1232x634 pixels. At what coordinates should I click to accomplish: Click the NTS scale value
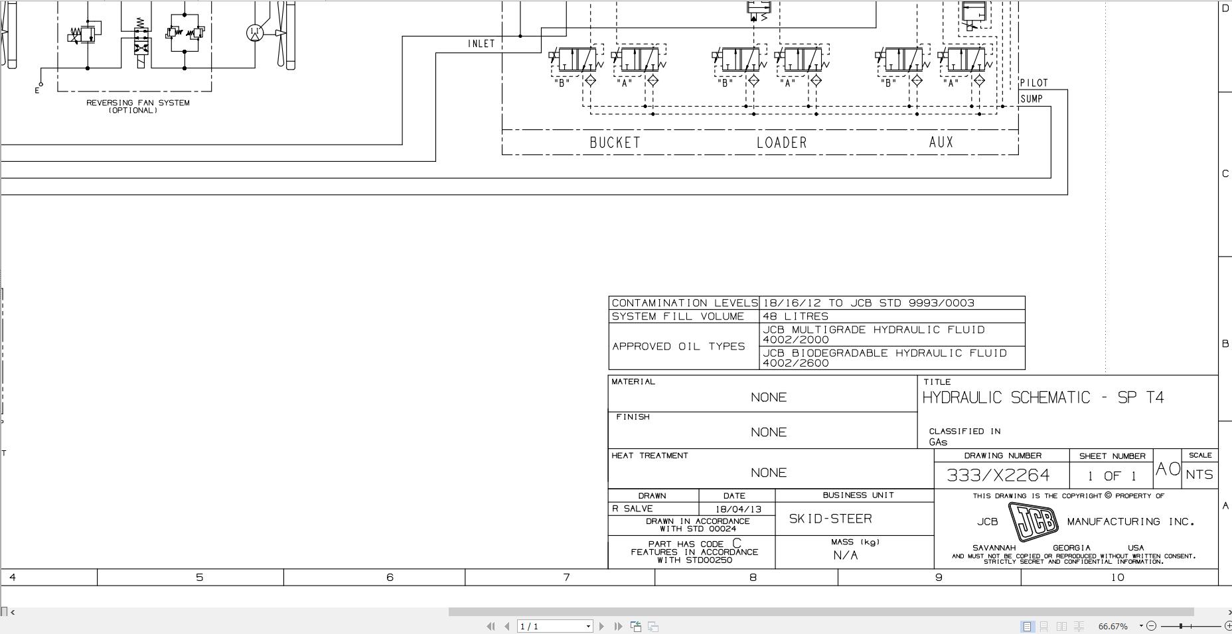1199,475
